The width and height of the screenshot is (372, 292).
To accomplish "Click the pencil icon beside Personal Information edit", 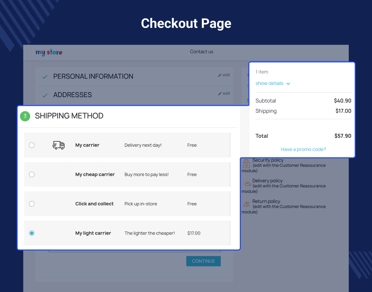I will [x=220, y=75].
